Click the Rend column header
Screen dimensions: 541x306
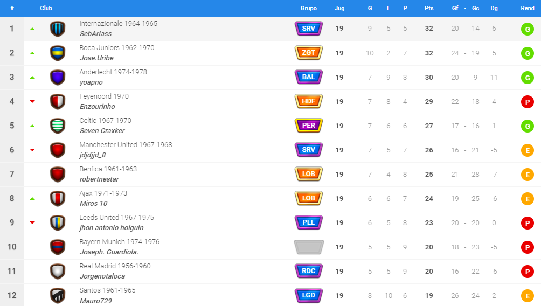[x=527, y=8]
